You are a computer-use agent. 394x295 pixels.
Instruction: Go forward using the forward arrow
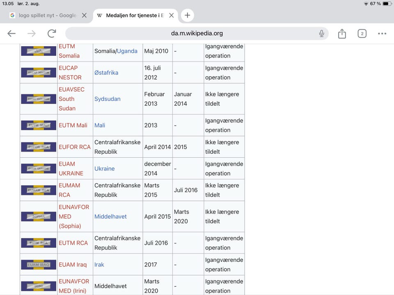(32, 33)
